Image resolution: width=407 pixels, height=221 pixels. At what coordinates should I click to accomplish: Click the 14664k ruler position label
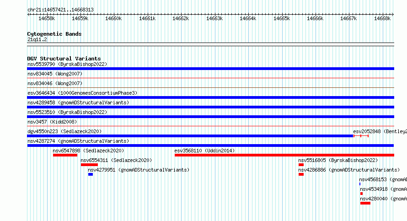click(x=248, y=18)
